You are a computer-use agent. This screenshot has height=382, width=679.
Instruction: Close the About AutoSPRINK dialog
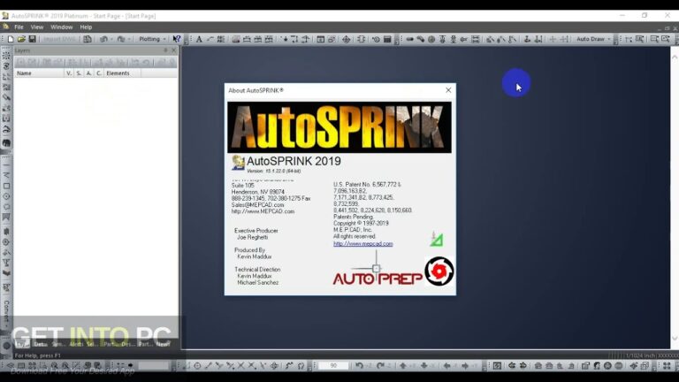coord(448,90)
